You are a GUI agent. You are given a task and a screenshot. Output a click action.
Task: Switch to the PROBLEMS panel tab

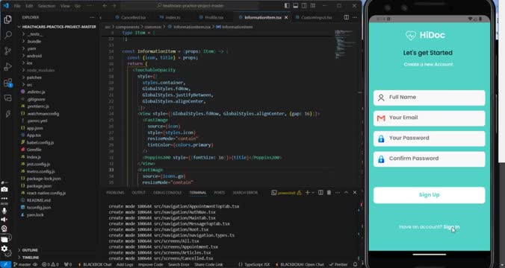(x=115, y=193)
